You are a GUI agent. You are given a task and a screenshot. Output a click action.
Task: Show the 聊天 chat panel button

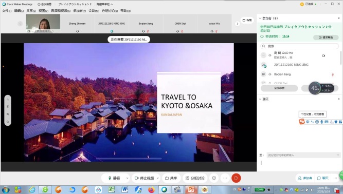click(323, 178)
